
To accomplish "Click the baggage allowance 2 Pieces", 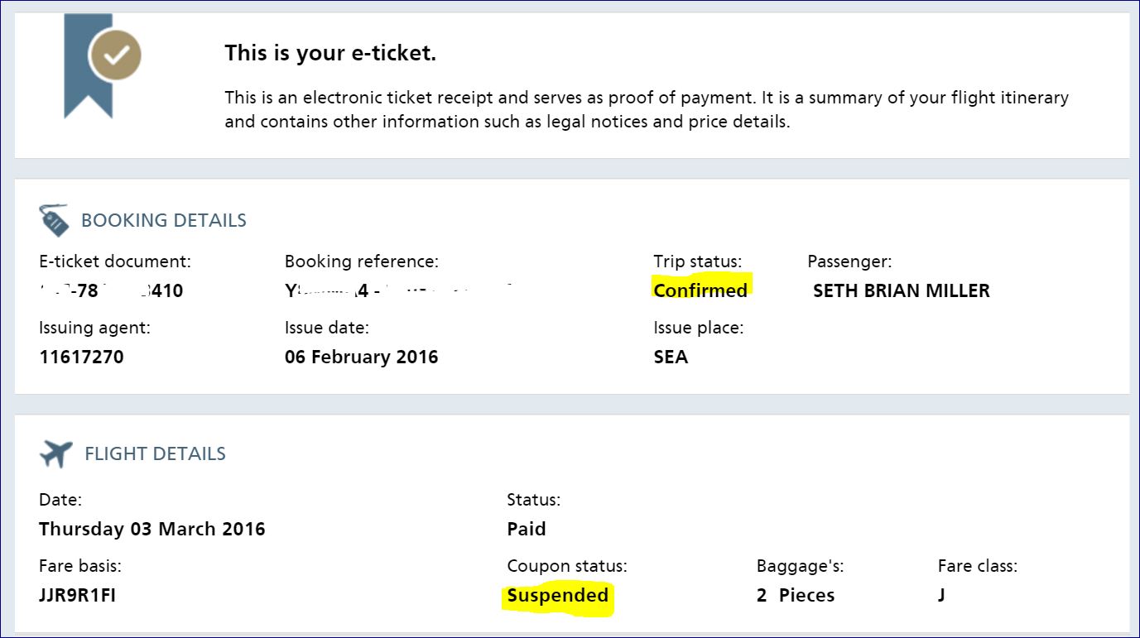I will 795,596.
